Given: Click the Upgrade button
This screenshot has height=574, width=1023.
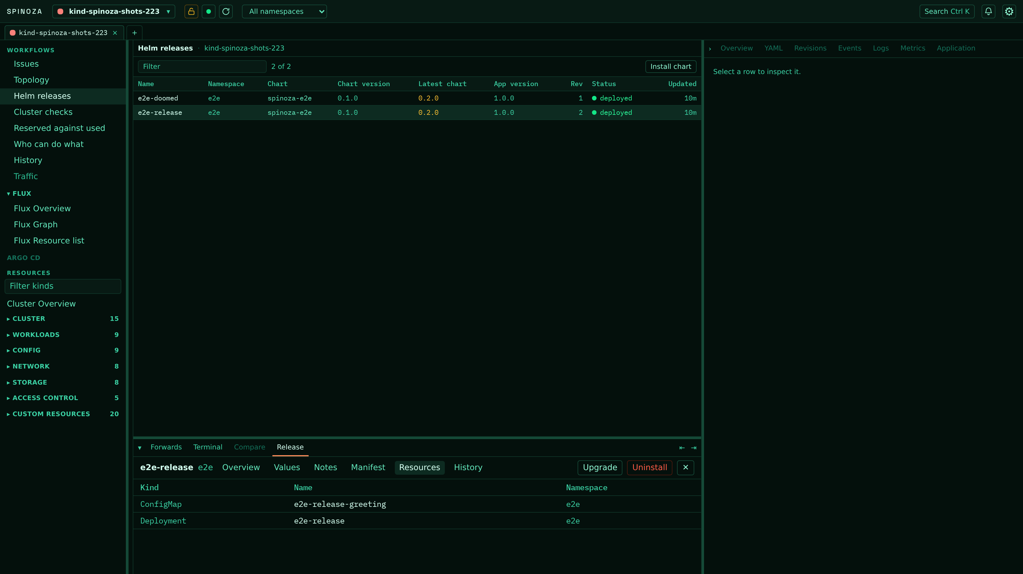Looking at the screenshot, I should pos(600,468).
